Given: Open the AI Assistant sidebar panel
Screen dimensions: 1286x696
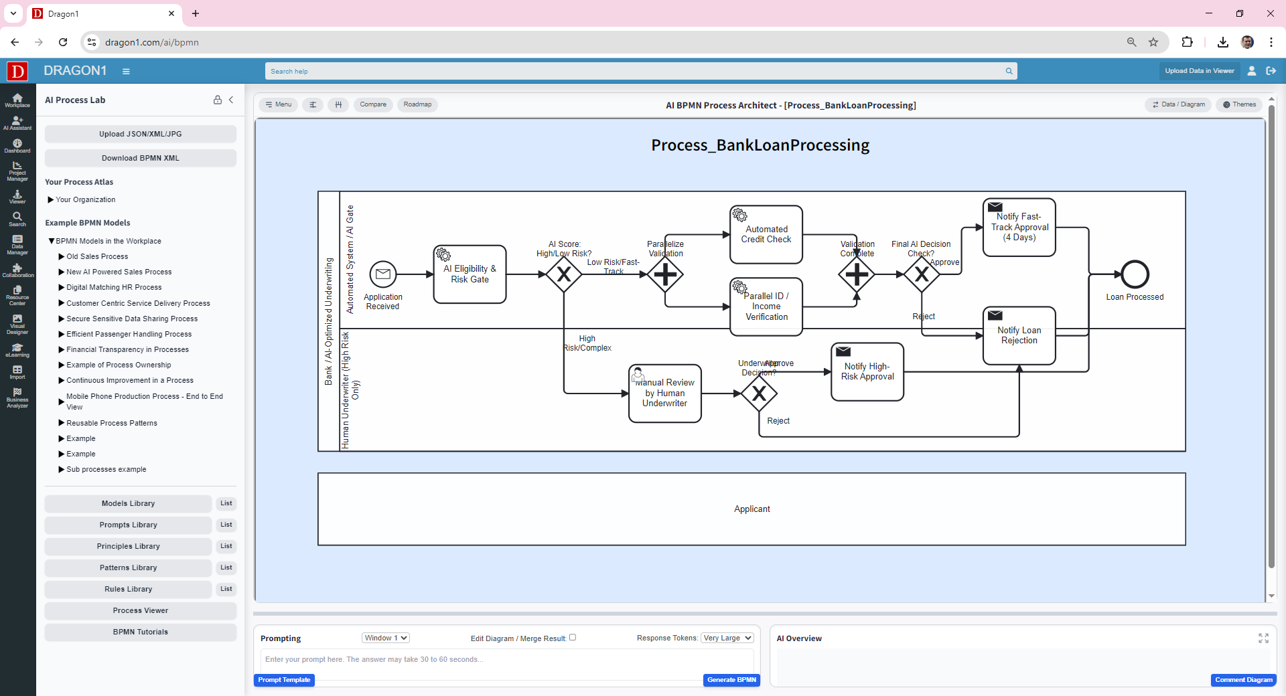Looking at the screenshot, I should pyautogui.click(x=17, y=124).
